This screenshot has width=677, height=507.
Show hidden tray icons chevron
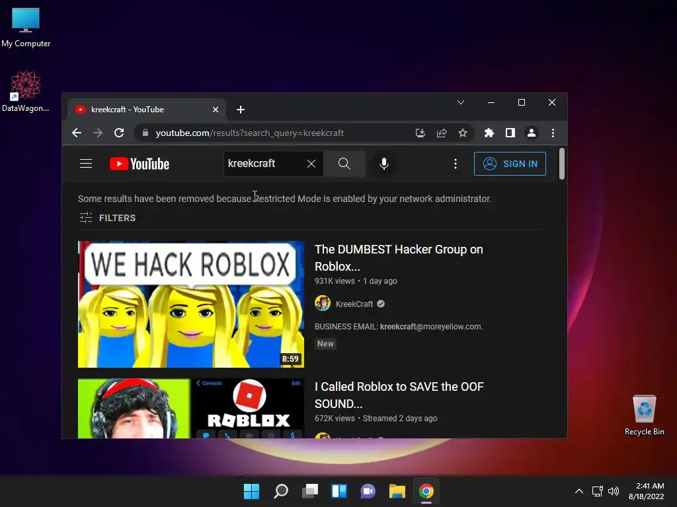pos(579,491)
